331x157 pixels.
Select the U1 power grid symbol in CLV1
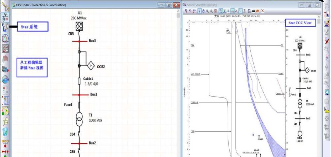coord(79,26)
